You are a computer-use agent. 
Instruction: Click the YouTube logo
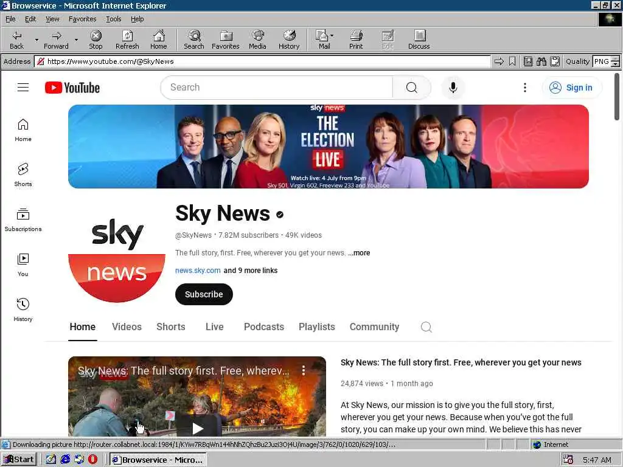coord(72,88)
